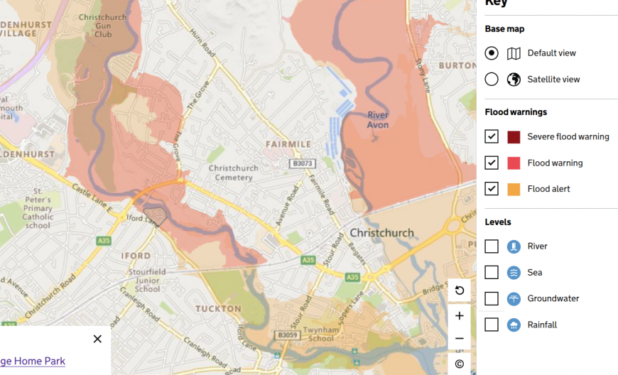Viewport: 618px width, 375px height.
Task: Uncheck the Severe flood warning checkbox
Action: 492,136
